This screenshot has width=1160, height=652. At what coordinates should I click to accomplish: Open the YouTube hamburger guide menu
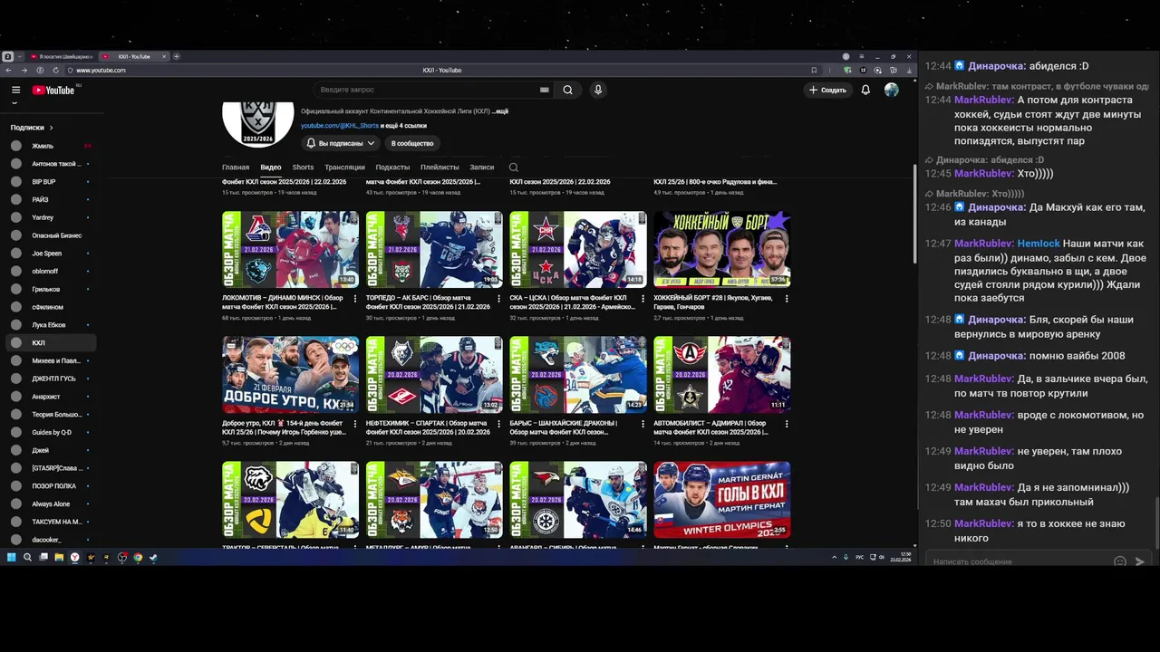point(15,90)
